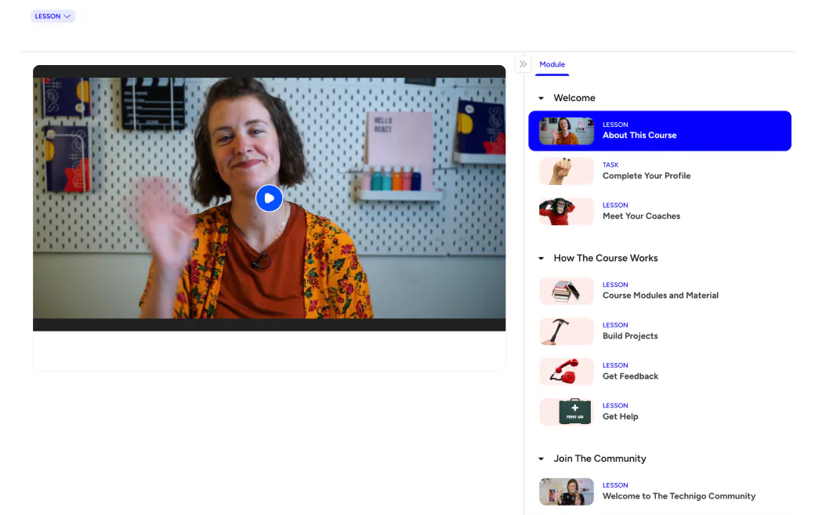This screenshot has width=815, height=515.
Task: Open the LESSON dropdown at top left
Action: [x=53, y=16]
